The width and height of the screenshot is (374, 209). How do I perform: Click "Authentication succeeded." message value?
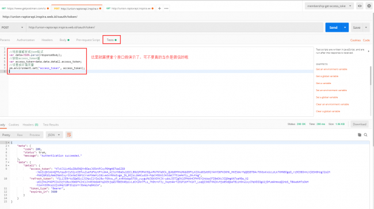tap(61, 155)
